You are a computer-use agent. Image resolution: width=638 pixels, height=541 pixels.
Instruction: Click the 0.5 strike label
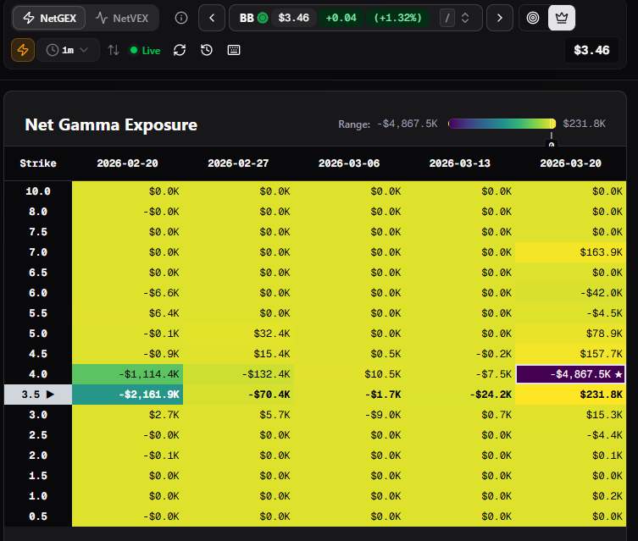[38, 516]
